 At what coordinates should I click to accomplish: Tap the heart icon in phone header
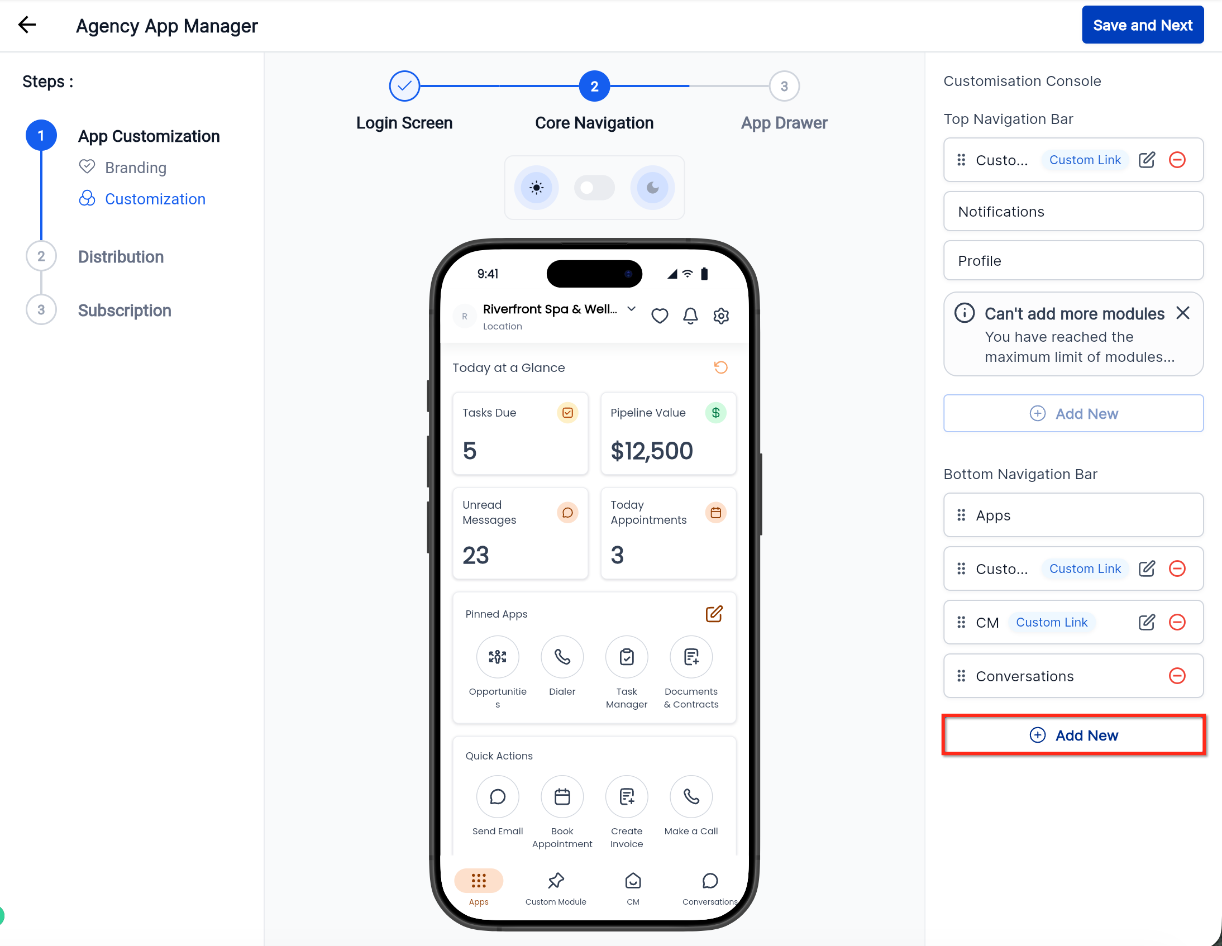tap(660, 316)
